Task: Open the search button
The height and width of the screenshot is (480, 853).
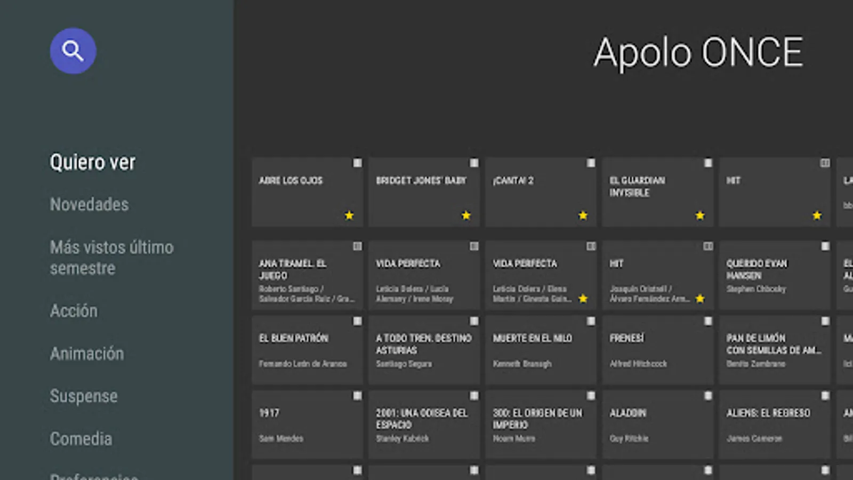Action: 73,51
